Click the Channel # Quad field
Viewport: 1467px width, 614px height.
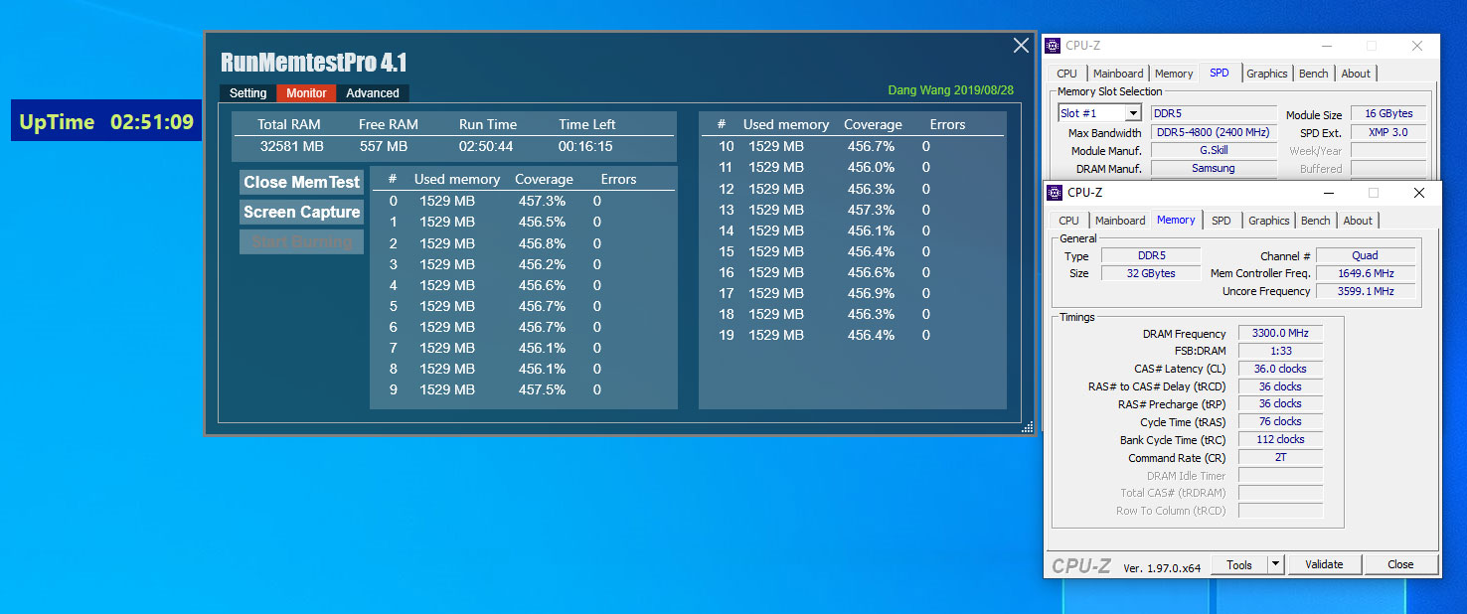[x=1366, y=255]
